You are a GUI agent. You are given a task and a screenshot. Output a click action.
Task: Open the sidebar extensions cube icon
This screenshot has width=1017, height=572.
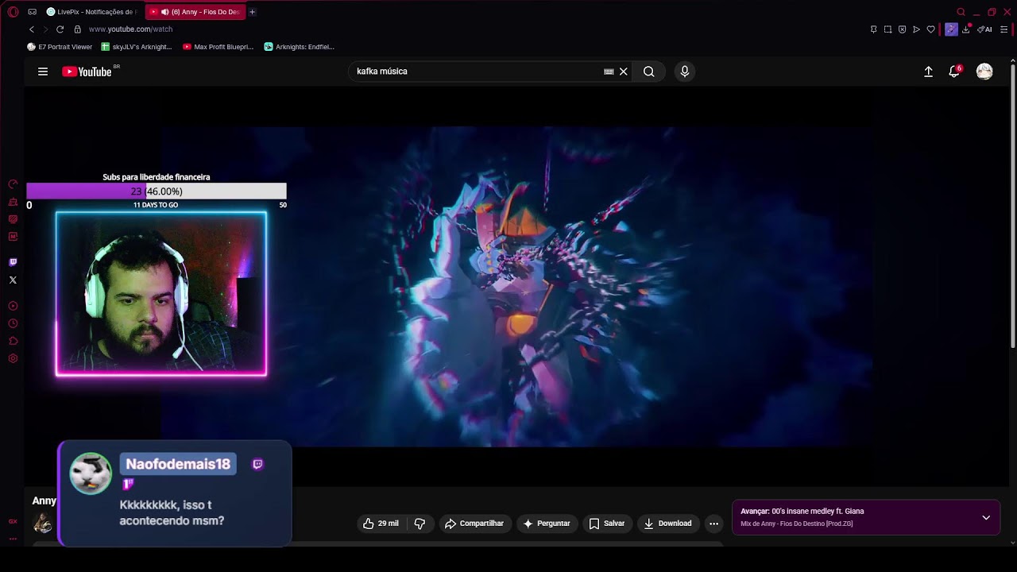[x=13, y=341]
